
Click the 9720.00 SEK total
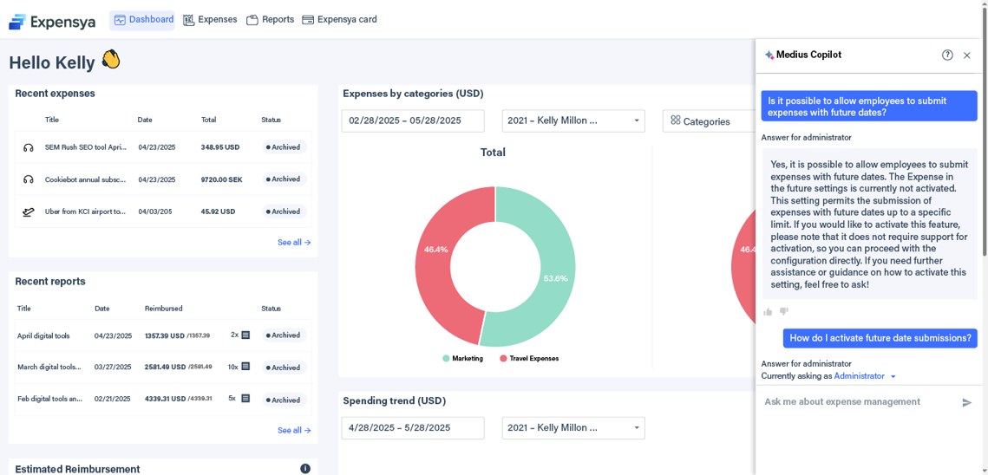tap(222, 179)
